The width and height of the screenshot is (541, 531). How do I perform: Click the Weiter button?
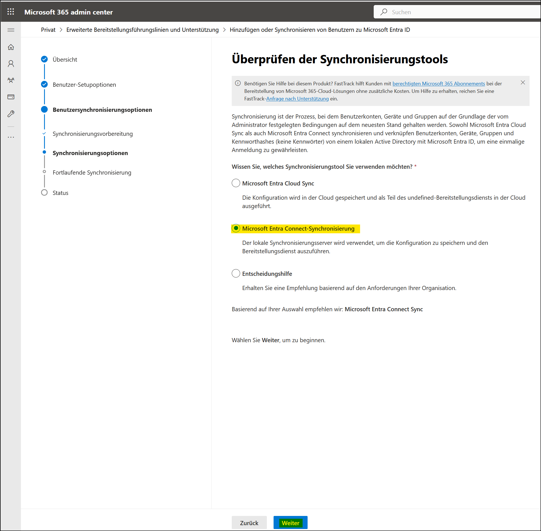coord(290,523)
